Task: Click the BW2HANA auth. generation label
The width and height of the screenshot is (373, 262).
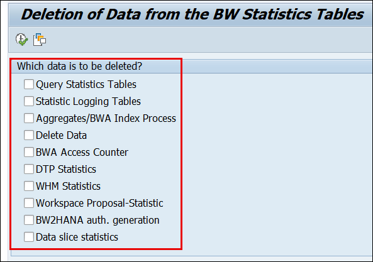Action: [97, 220]
